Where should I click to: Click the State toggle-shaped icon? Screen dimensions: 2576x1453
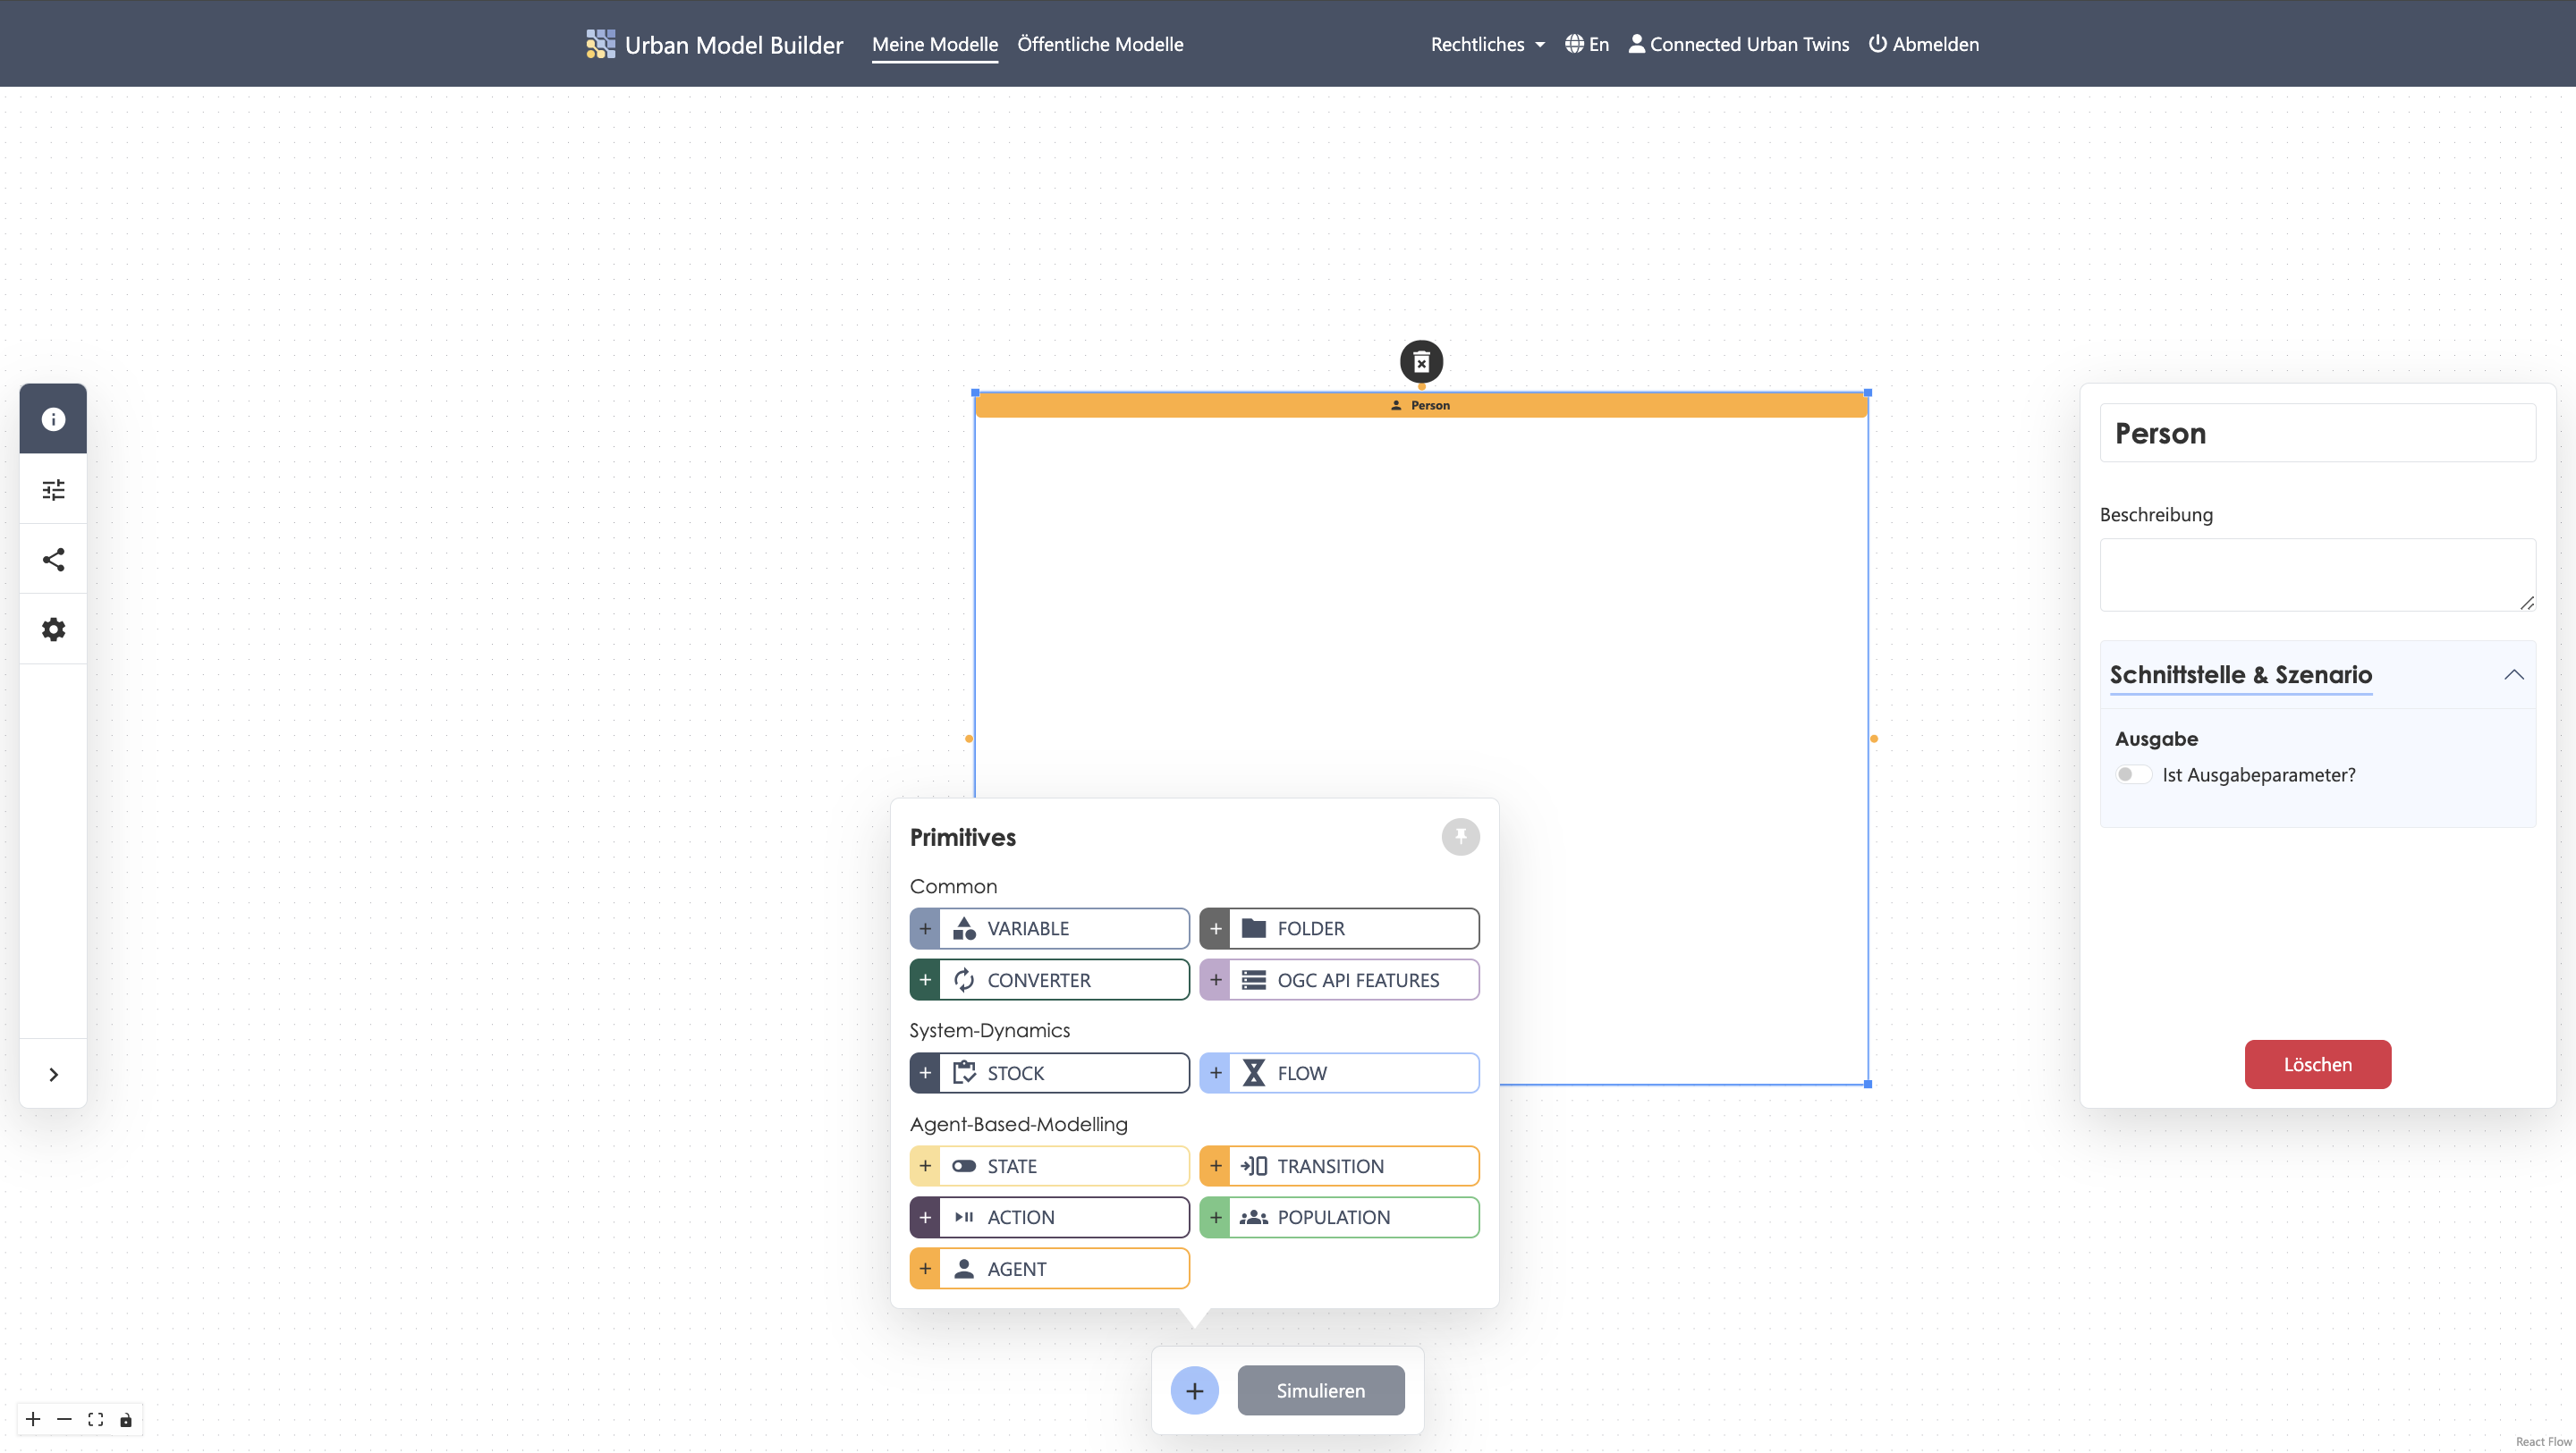(x=964, y=1166)
